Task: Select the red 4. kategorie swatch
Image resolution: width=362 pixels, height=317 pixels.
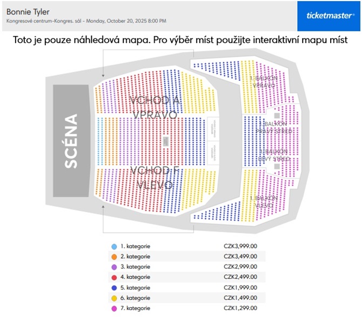Action: click(114, 278)
